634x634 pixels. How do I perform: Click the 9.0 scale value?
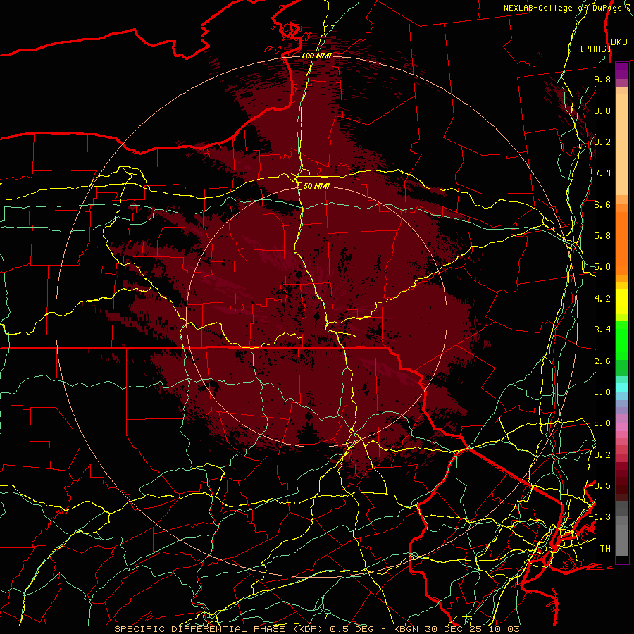tap(602, 111)
